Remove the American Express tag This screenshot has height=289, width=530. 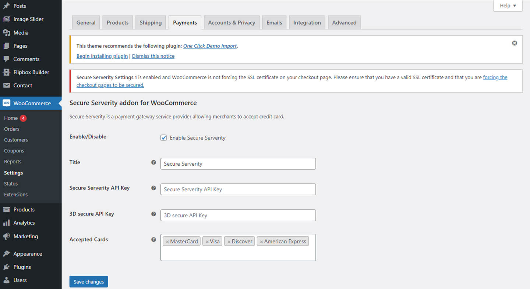point(261,242)
